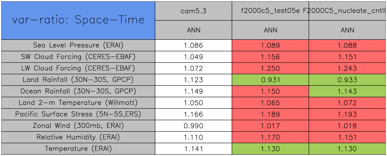The width and height of the screenshot is (387, 156).
Task: Click the "var-ratio: Space-Time" title cell
Action: (78, 20)
